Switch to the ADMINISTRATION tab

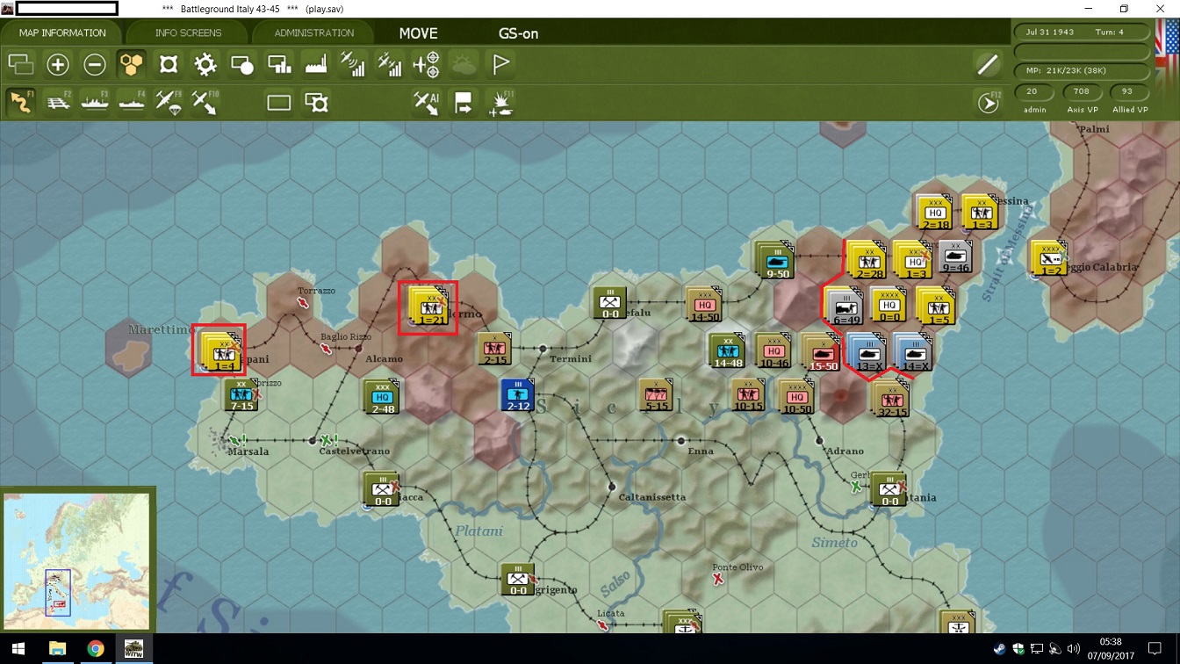coord(313,33)
